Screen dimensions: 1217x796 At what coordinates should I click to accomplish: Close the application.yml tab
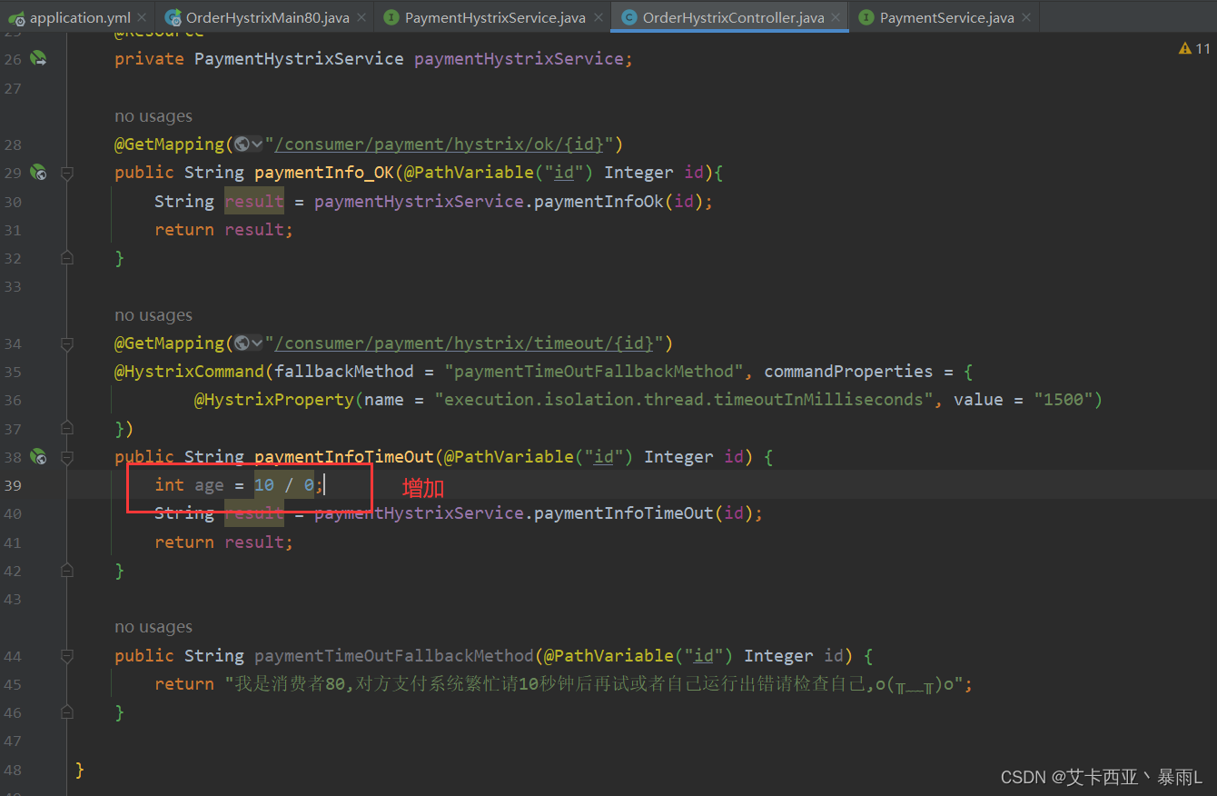[142, 18]
